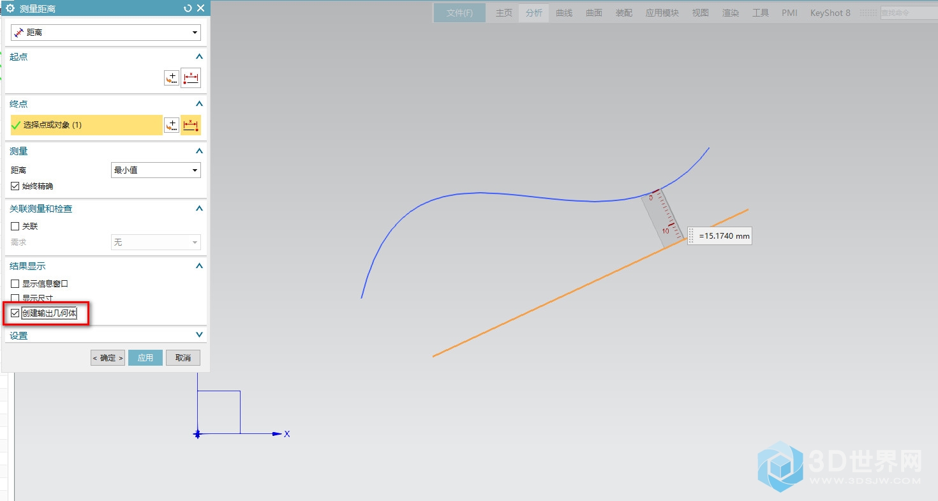Viewport: 938px width, 501px height.
Task: Switch to the 装配 tab
Action: point(624,13)
